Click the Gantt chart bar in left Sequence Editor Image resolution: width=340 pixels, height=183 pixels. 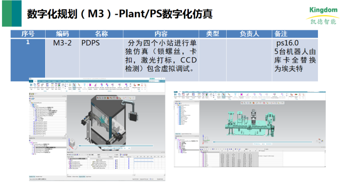144,159
